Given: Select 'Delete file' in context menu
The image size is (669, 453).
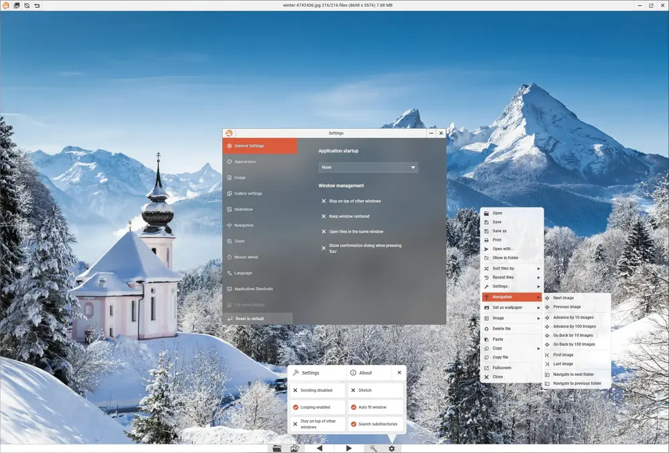Looking at the screenshot, I should coord(502,329).
